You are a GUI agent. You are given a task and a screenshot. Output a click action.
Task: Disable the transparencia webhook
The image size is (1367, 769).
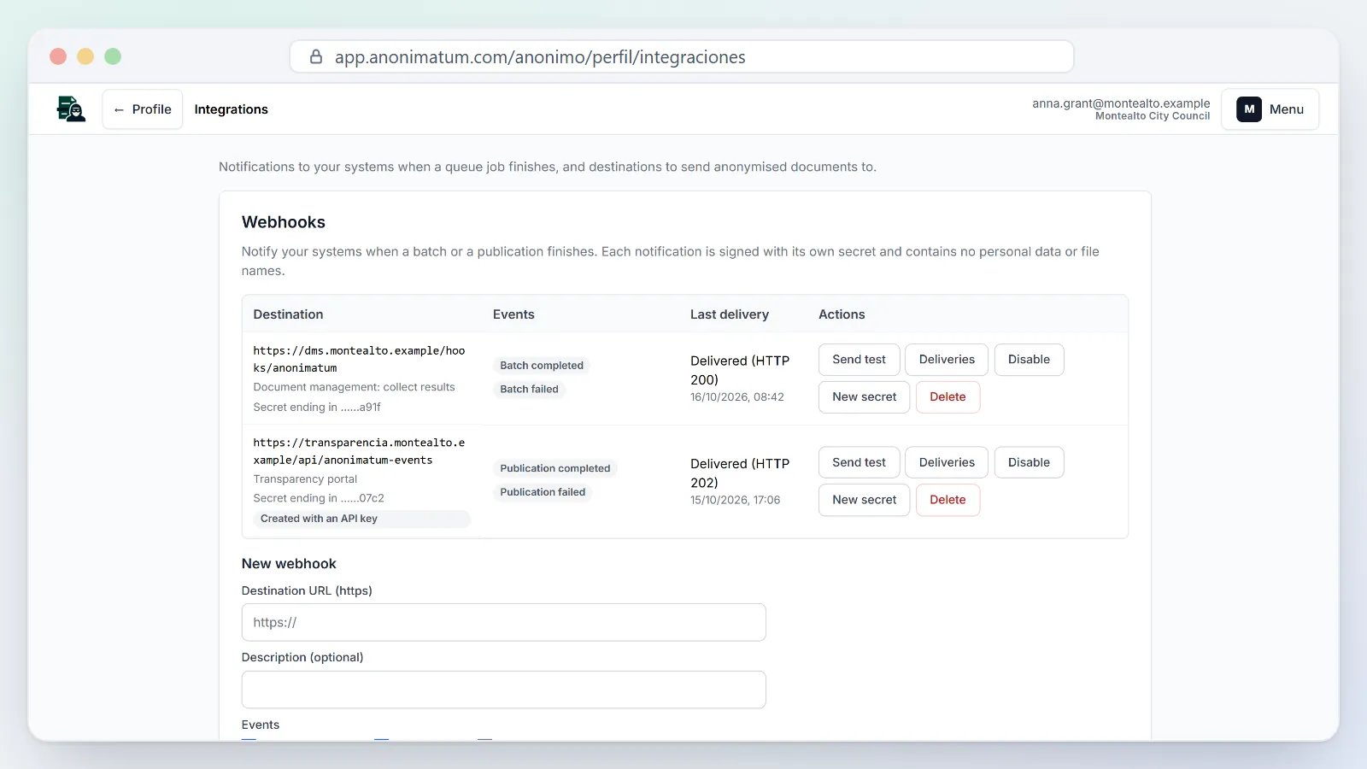1029,462
